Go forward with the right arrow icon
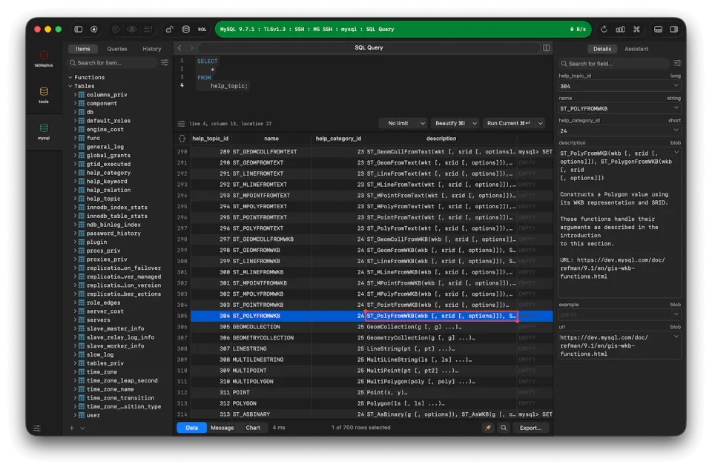This screenshot has width=712, height=470. tap(191, 47)
